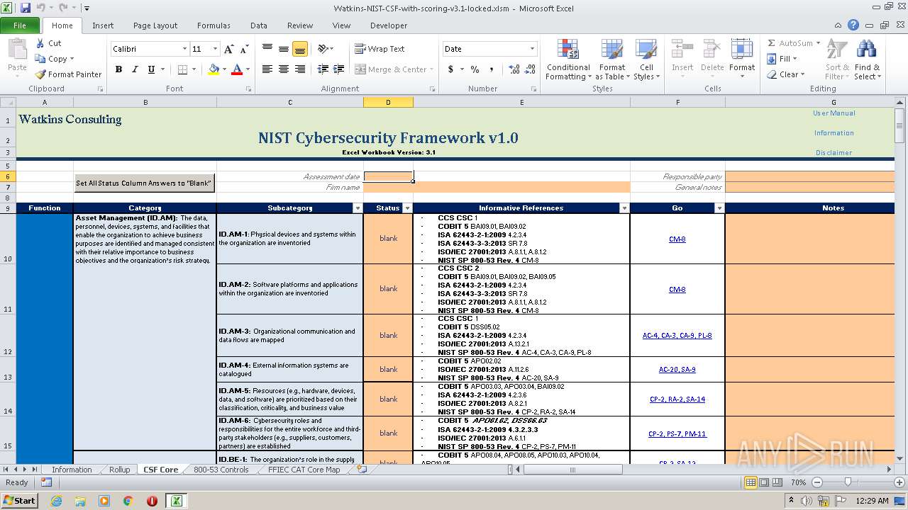The height and width of the screenshot is (510, 908).
Task: Open Find & Select menu
Action: pos(867,60)
